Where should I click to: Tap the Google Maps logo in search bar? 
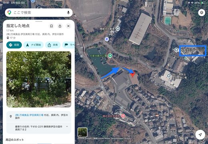point(9,13)
